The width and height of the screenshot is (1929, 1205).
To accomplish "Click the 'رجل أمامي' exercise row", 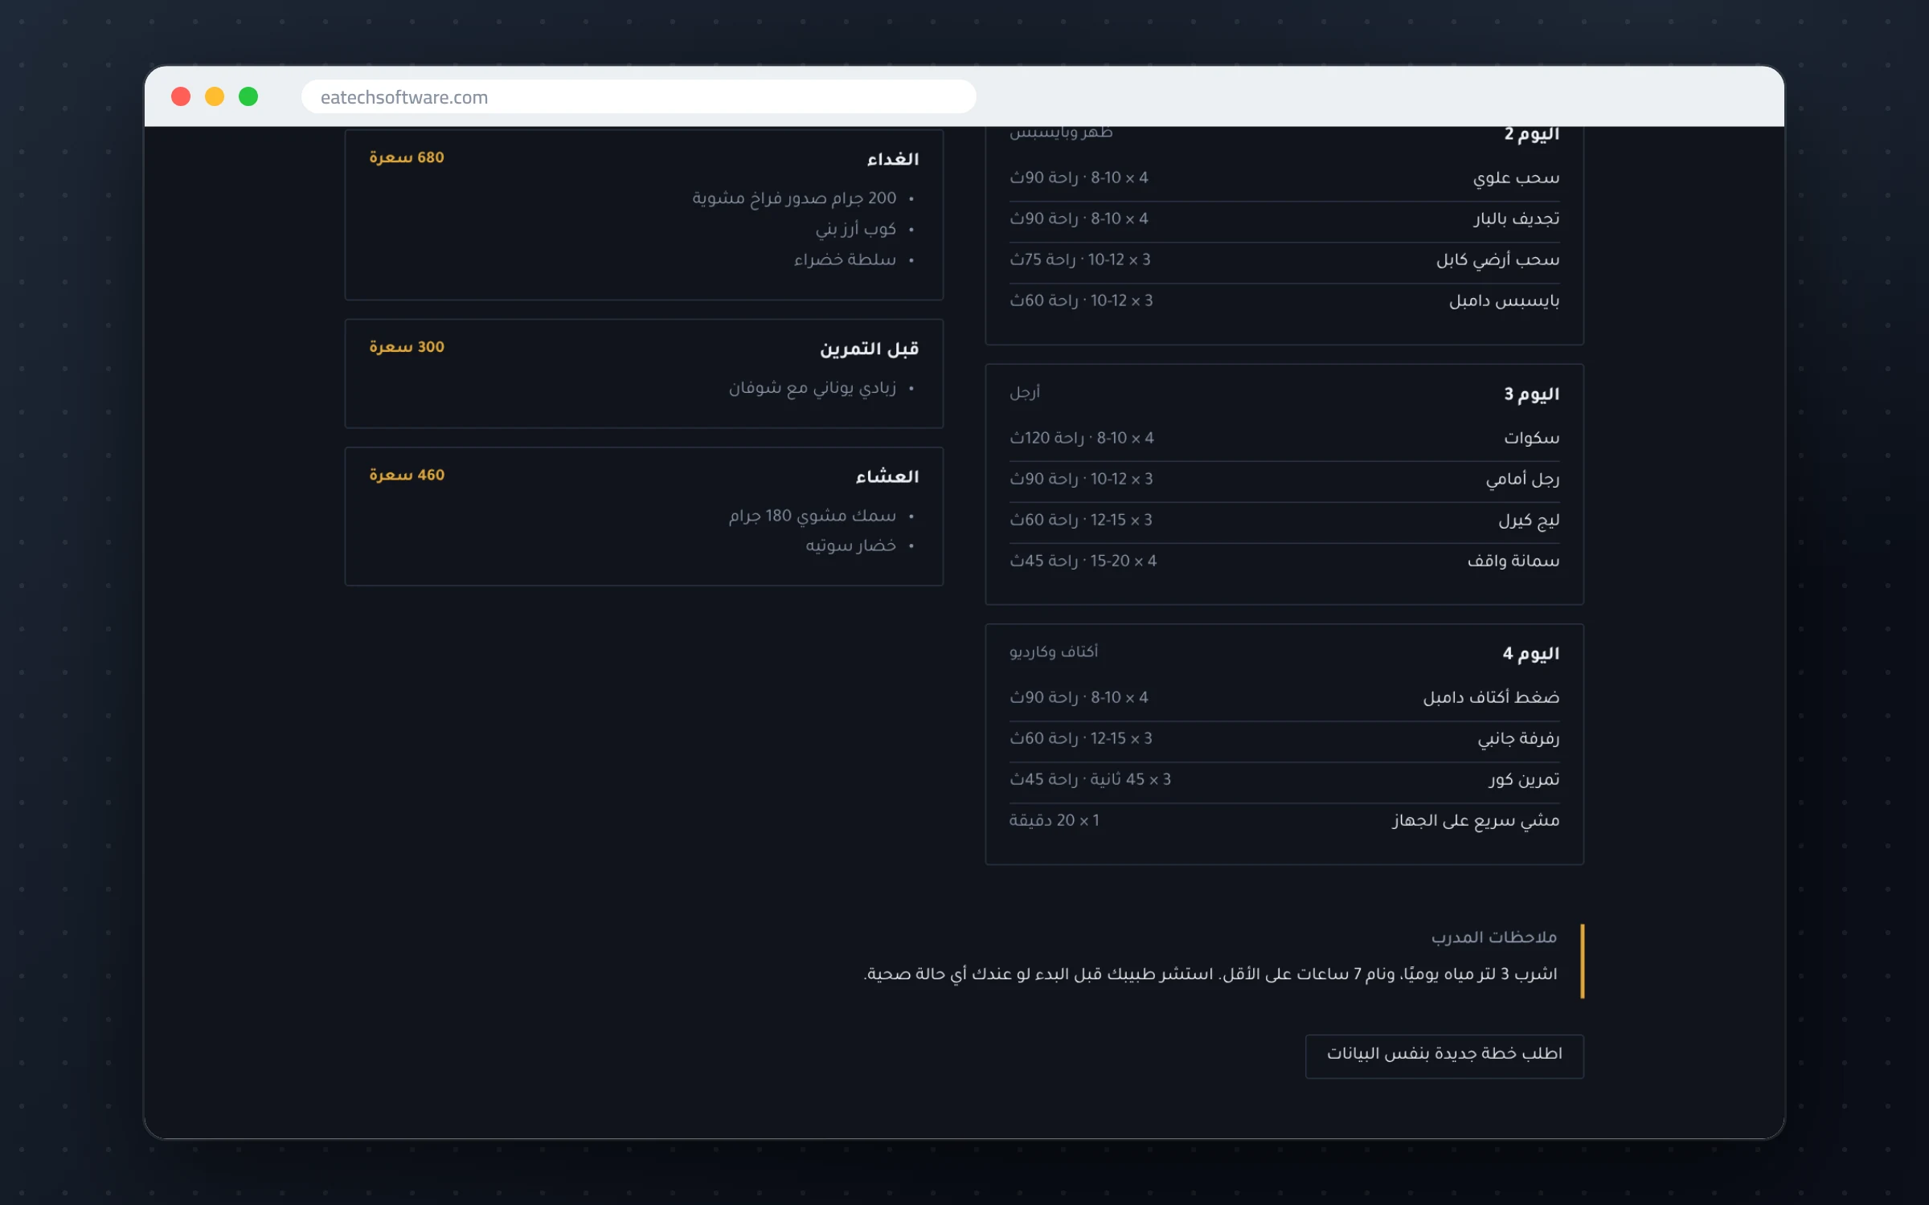I will click(x=1284, y=480).
